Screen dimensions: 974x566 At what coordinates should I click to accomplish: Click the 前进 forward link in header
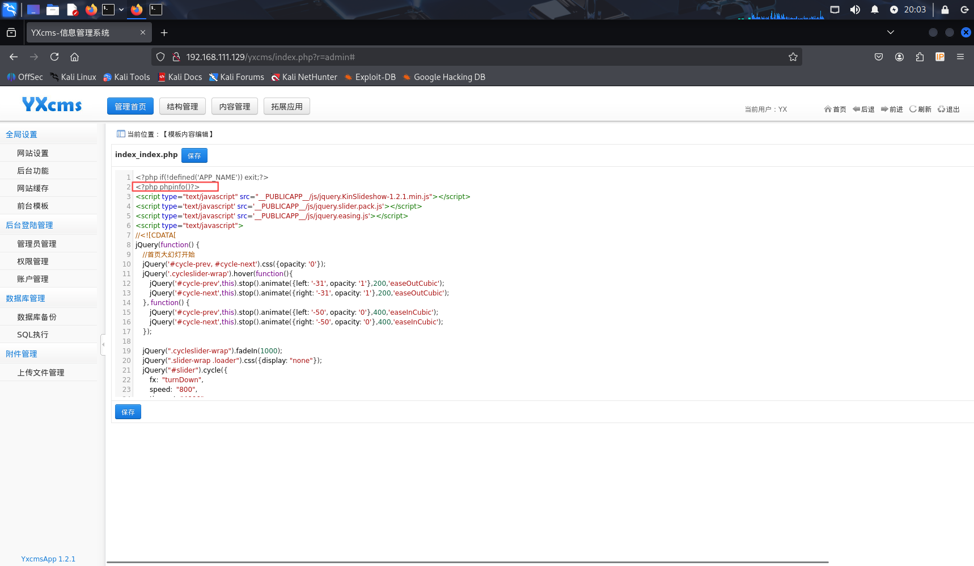point(892,109)
